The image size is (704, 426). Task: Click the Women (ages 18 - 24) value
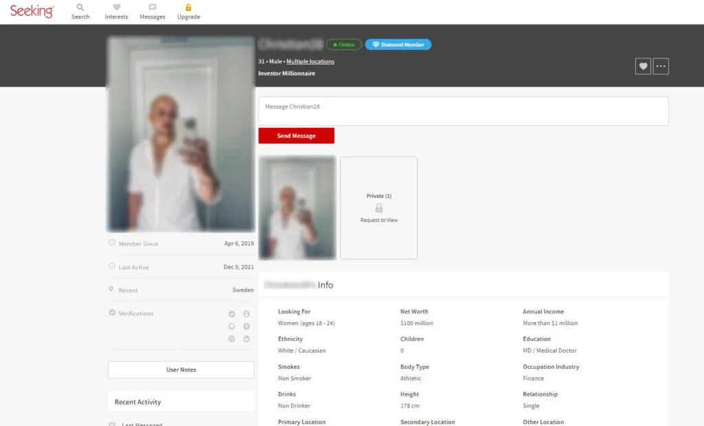point(306,323)
